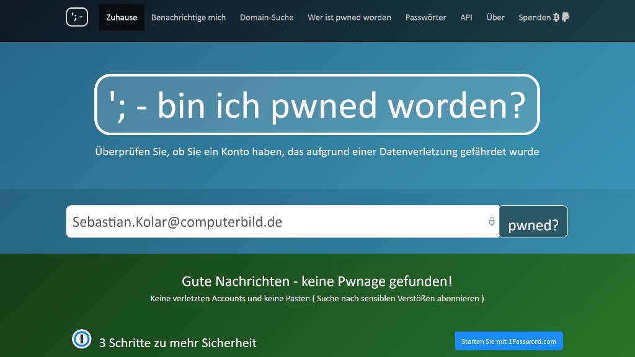This screenshot has width=635, height=357.
Task: Open the API menu item
Action: 466,17
